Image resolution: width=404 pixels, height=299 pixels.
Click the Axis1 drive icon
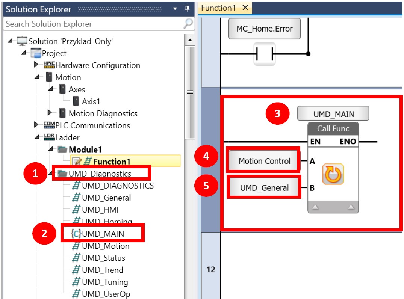[x=76, y=101]
